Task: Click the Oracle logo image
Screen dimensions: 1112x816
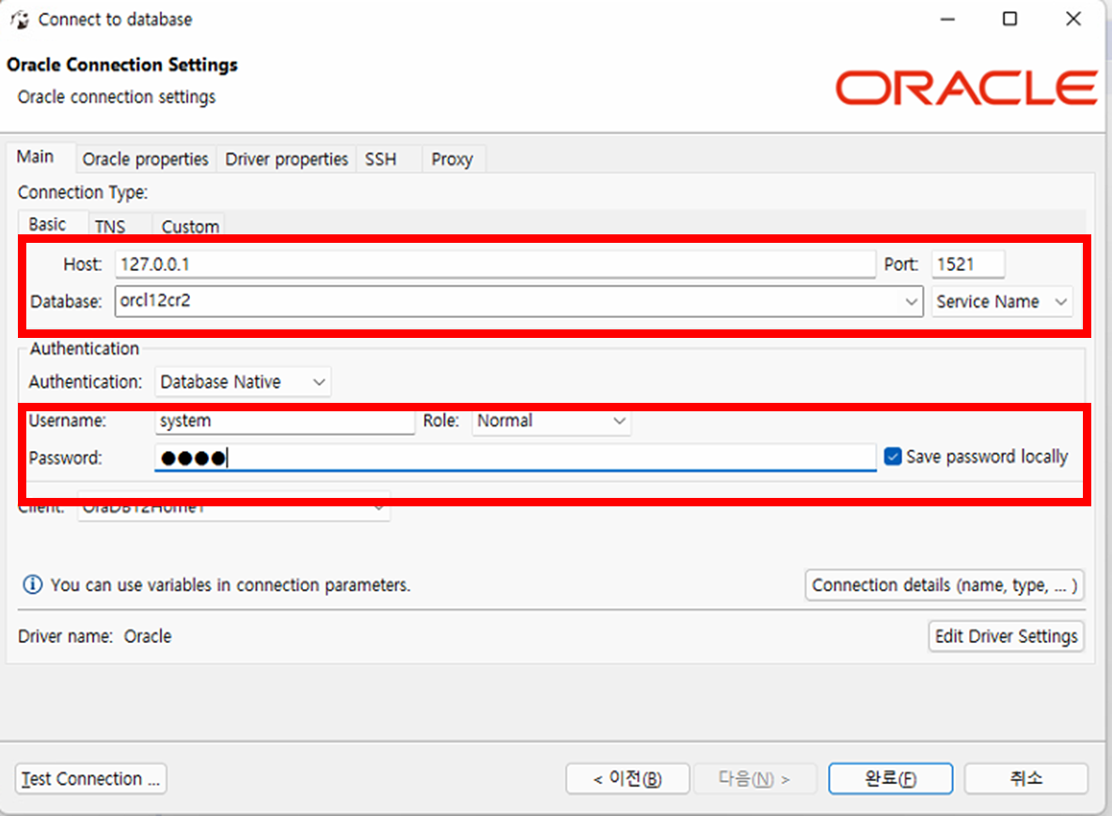Action: pyautogui.click(x=966, y=88)
